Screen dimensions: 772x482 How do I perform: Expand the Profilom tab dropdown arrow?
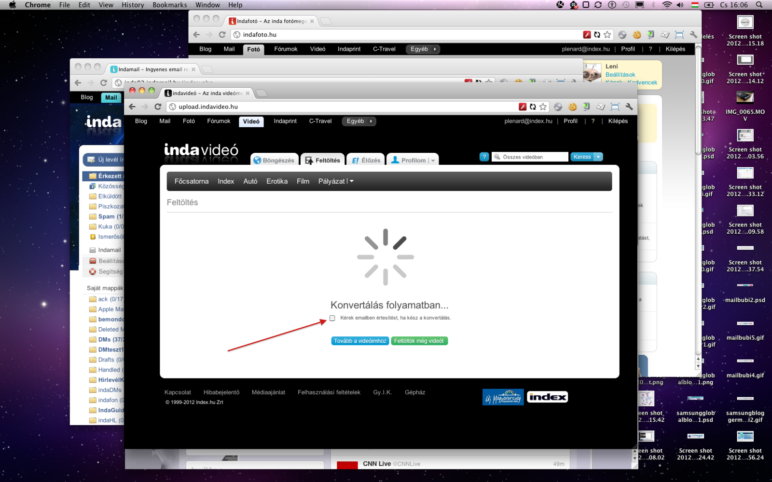tap(433, 161)
